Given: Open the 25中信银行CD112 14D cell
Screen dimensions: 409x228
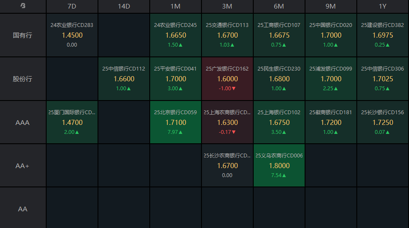Looking at the screenshot, I should (124, 79).
